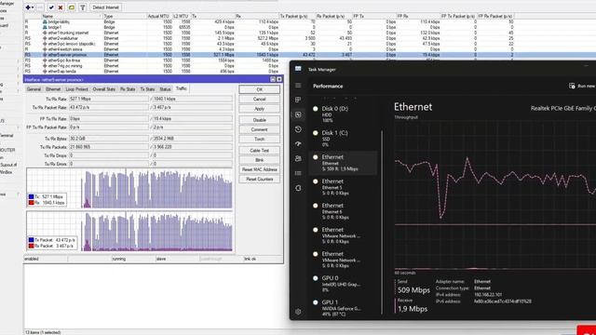The image size is (596, 335).
Task: Sort the interface list by Name column header
Action: point(72,17)
